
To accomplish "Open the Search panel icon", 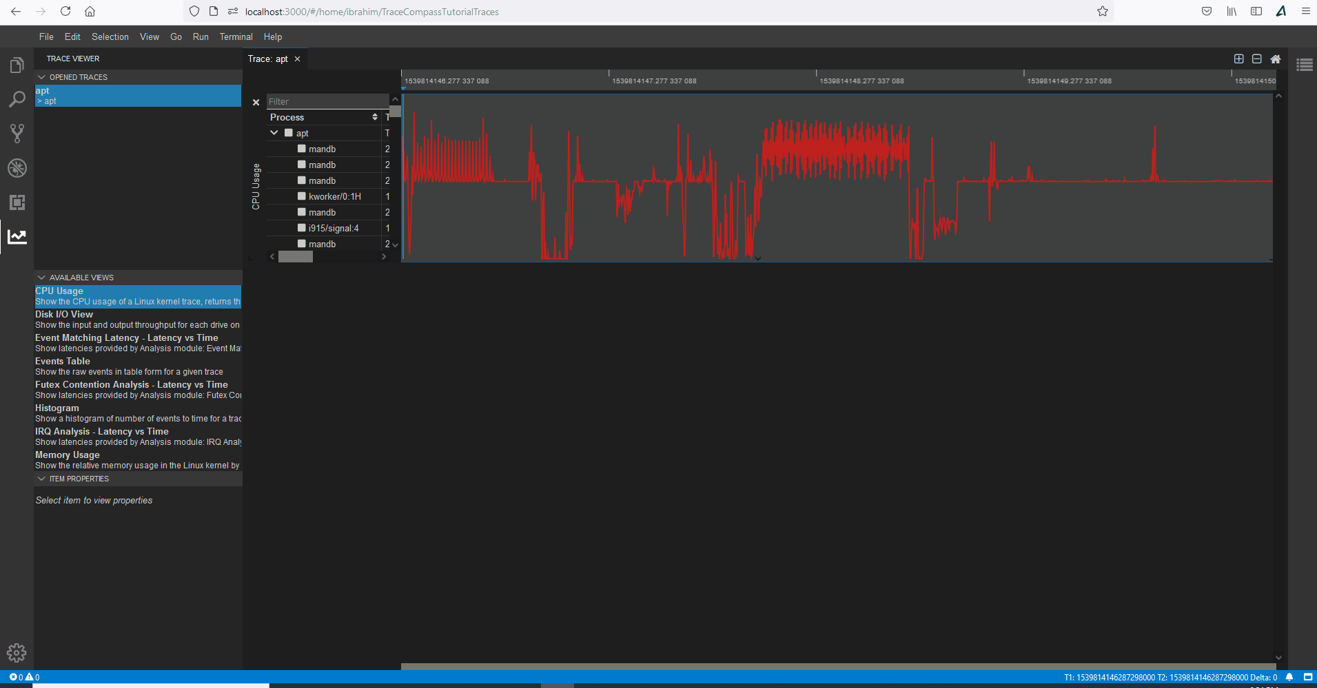I will tap(17, 99).
